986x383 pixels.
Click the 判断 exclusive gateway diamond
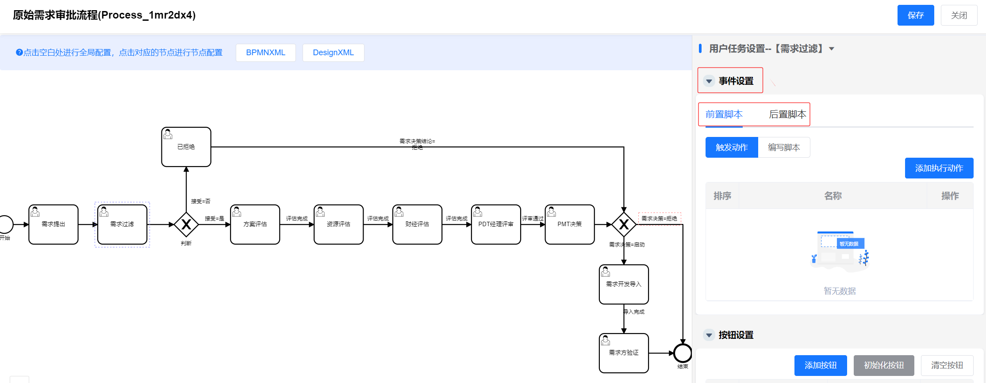(x=186, y=224)
